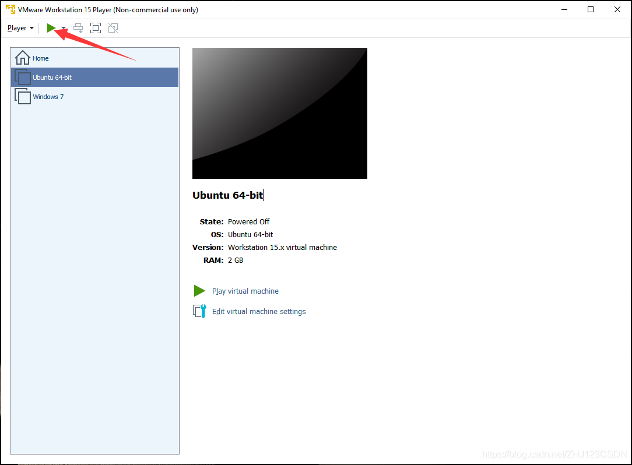This screenshot has height=465, width=632.
Task: Select the Ubuntu 64-bit virtual machine
Action: (x=94, y=77)
